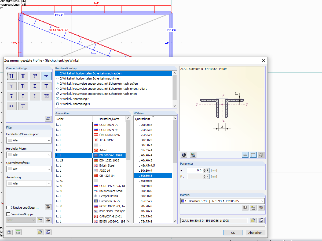The image size is (322, 241).
Task: Open the folder icon beside section name field
Action: [x=253, y=220]
